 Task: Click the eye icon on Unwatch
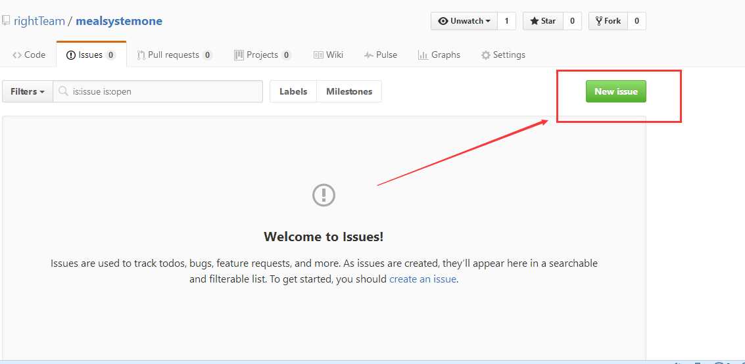(x=443, y=21)
